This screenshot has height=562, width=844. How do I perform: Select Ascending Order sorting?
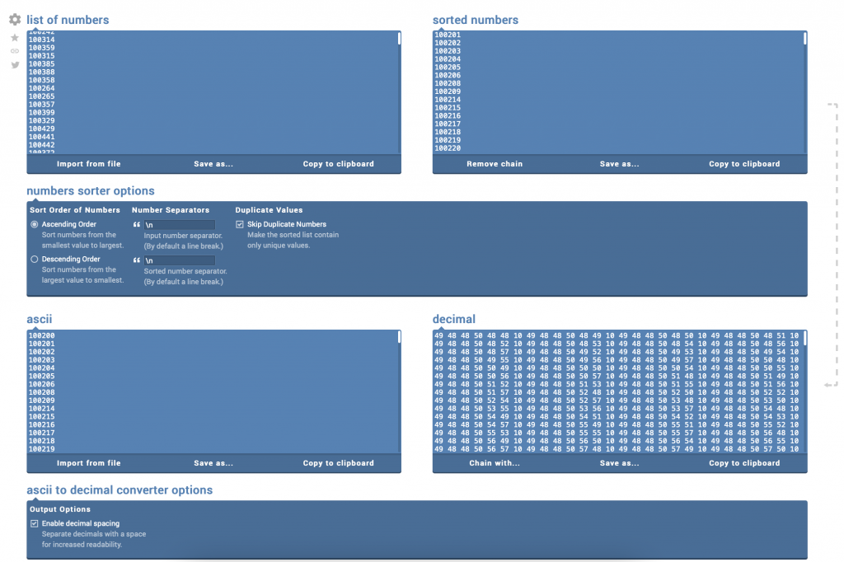pyautogui.click(x=33, y=223)
